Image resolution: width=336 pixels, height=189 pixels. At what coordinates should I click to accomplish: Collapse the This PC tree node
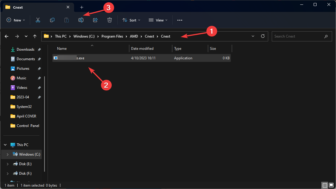pyautogui.click(x=5, y=145)
